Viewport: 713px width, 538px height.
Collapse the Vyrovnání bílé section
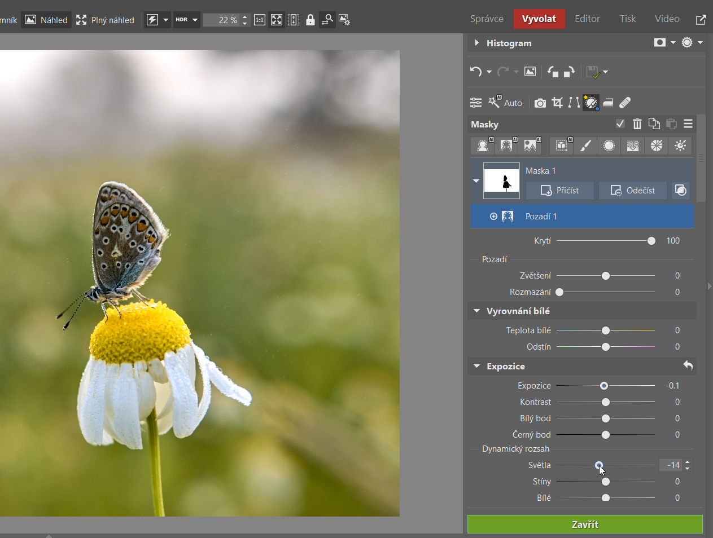tap(477, 311)
